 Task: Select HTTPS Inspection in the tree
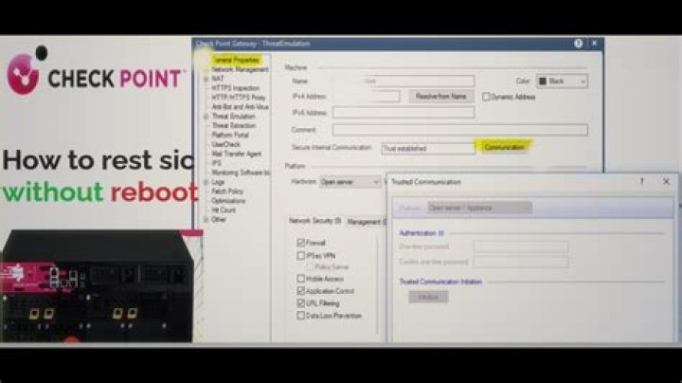click(239, 88)
